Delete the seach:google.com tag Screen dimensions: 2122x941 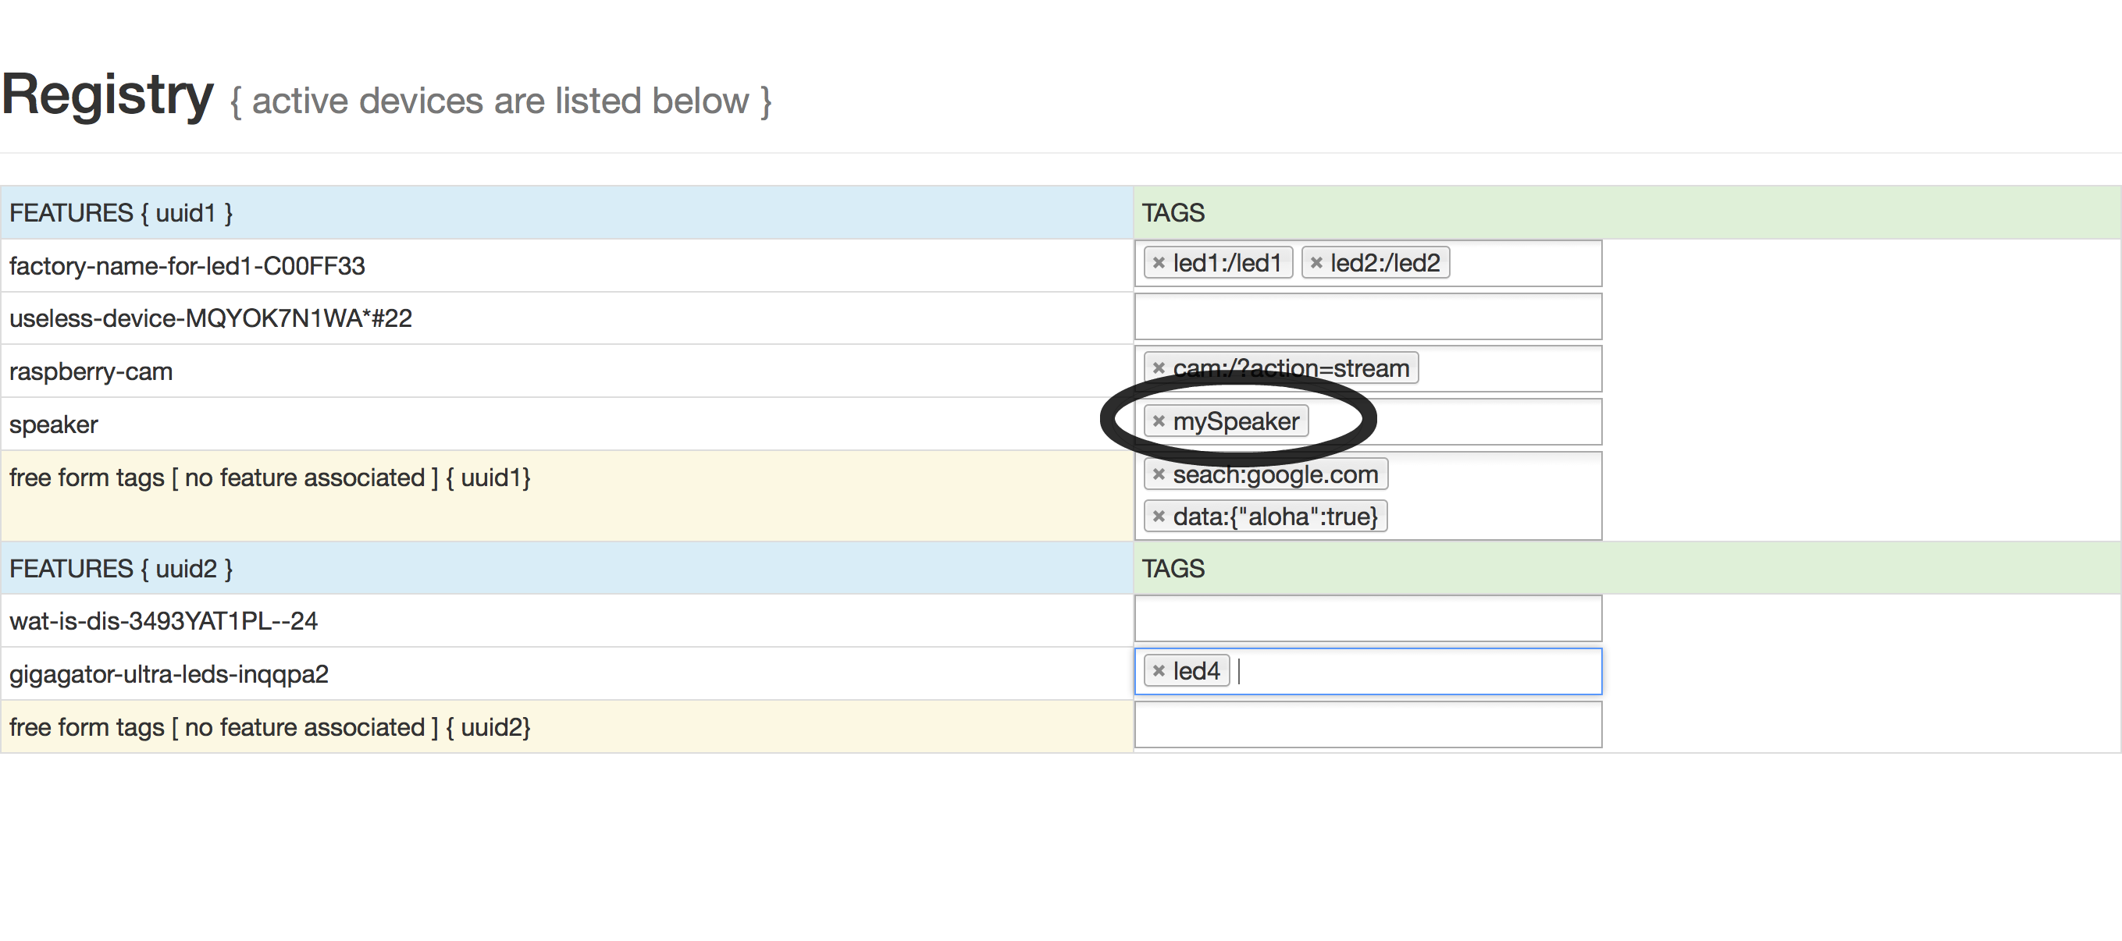click(1159, 474)
